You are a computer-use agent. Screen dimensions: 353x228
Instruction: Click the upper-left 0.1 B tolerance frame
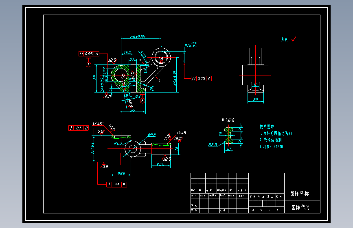pyautogui.click(x=79, y=128)
